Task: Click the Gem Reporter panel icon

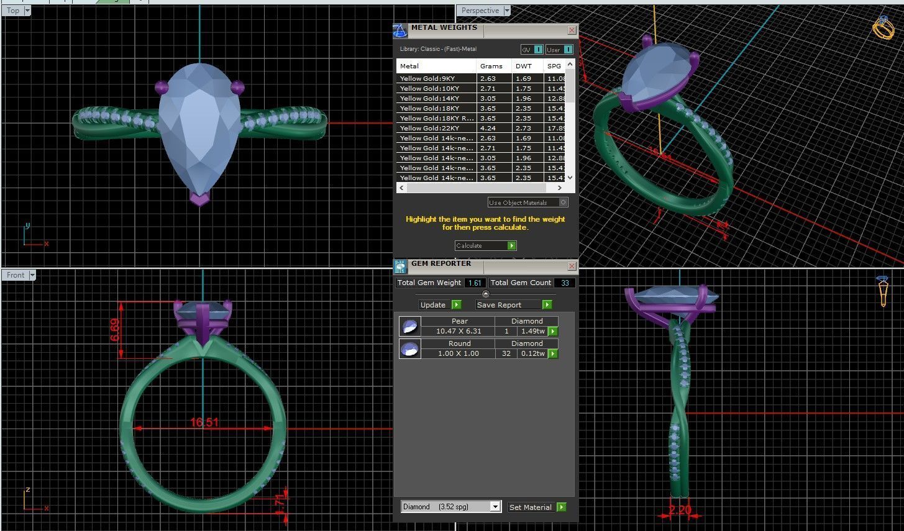Action: 401,267
